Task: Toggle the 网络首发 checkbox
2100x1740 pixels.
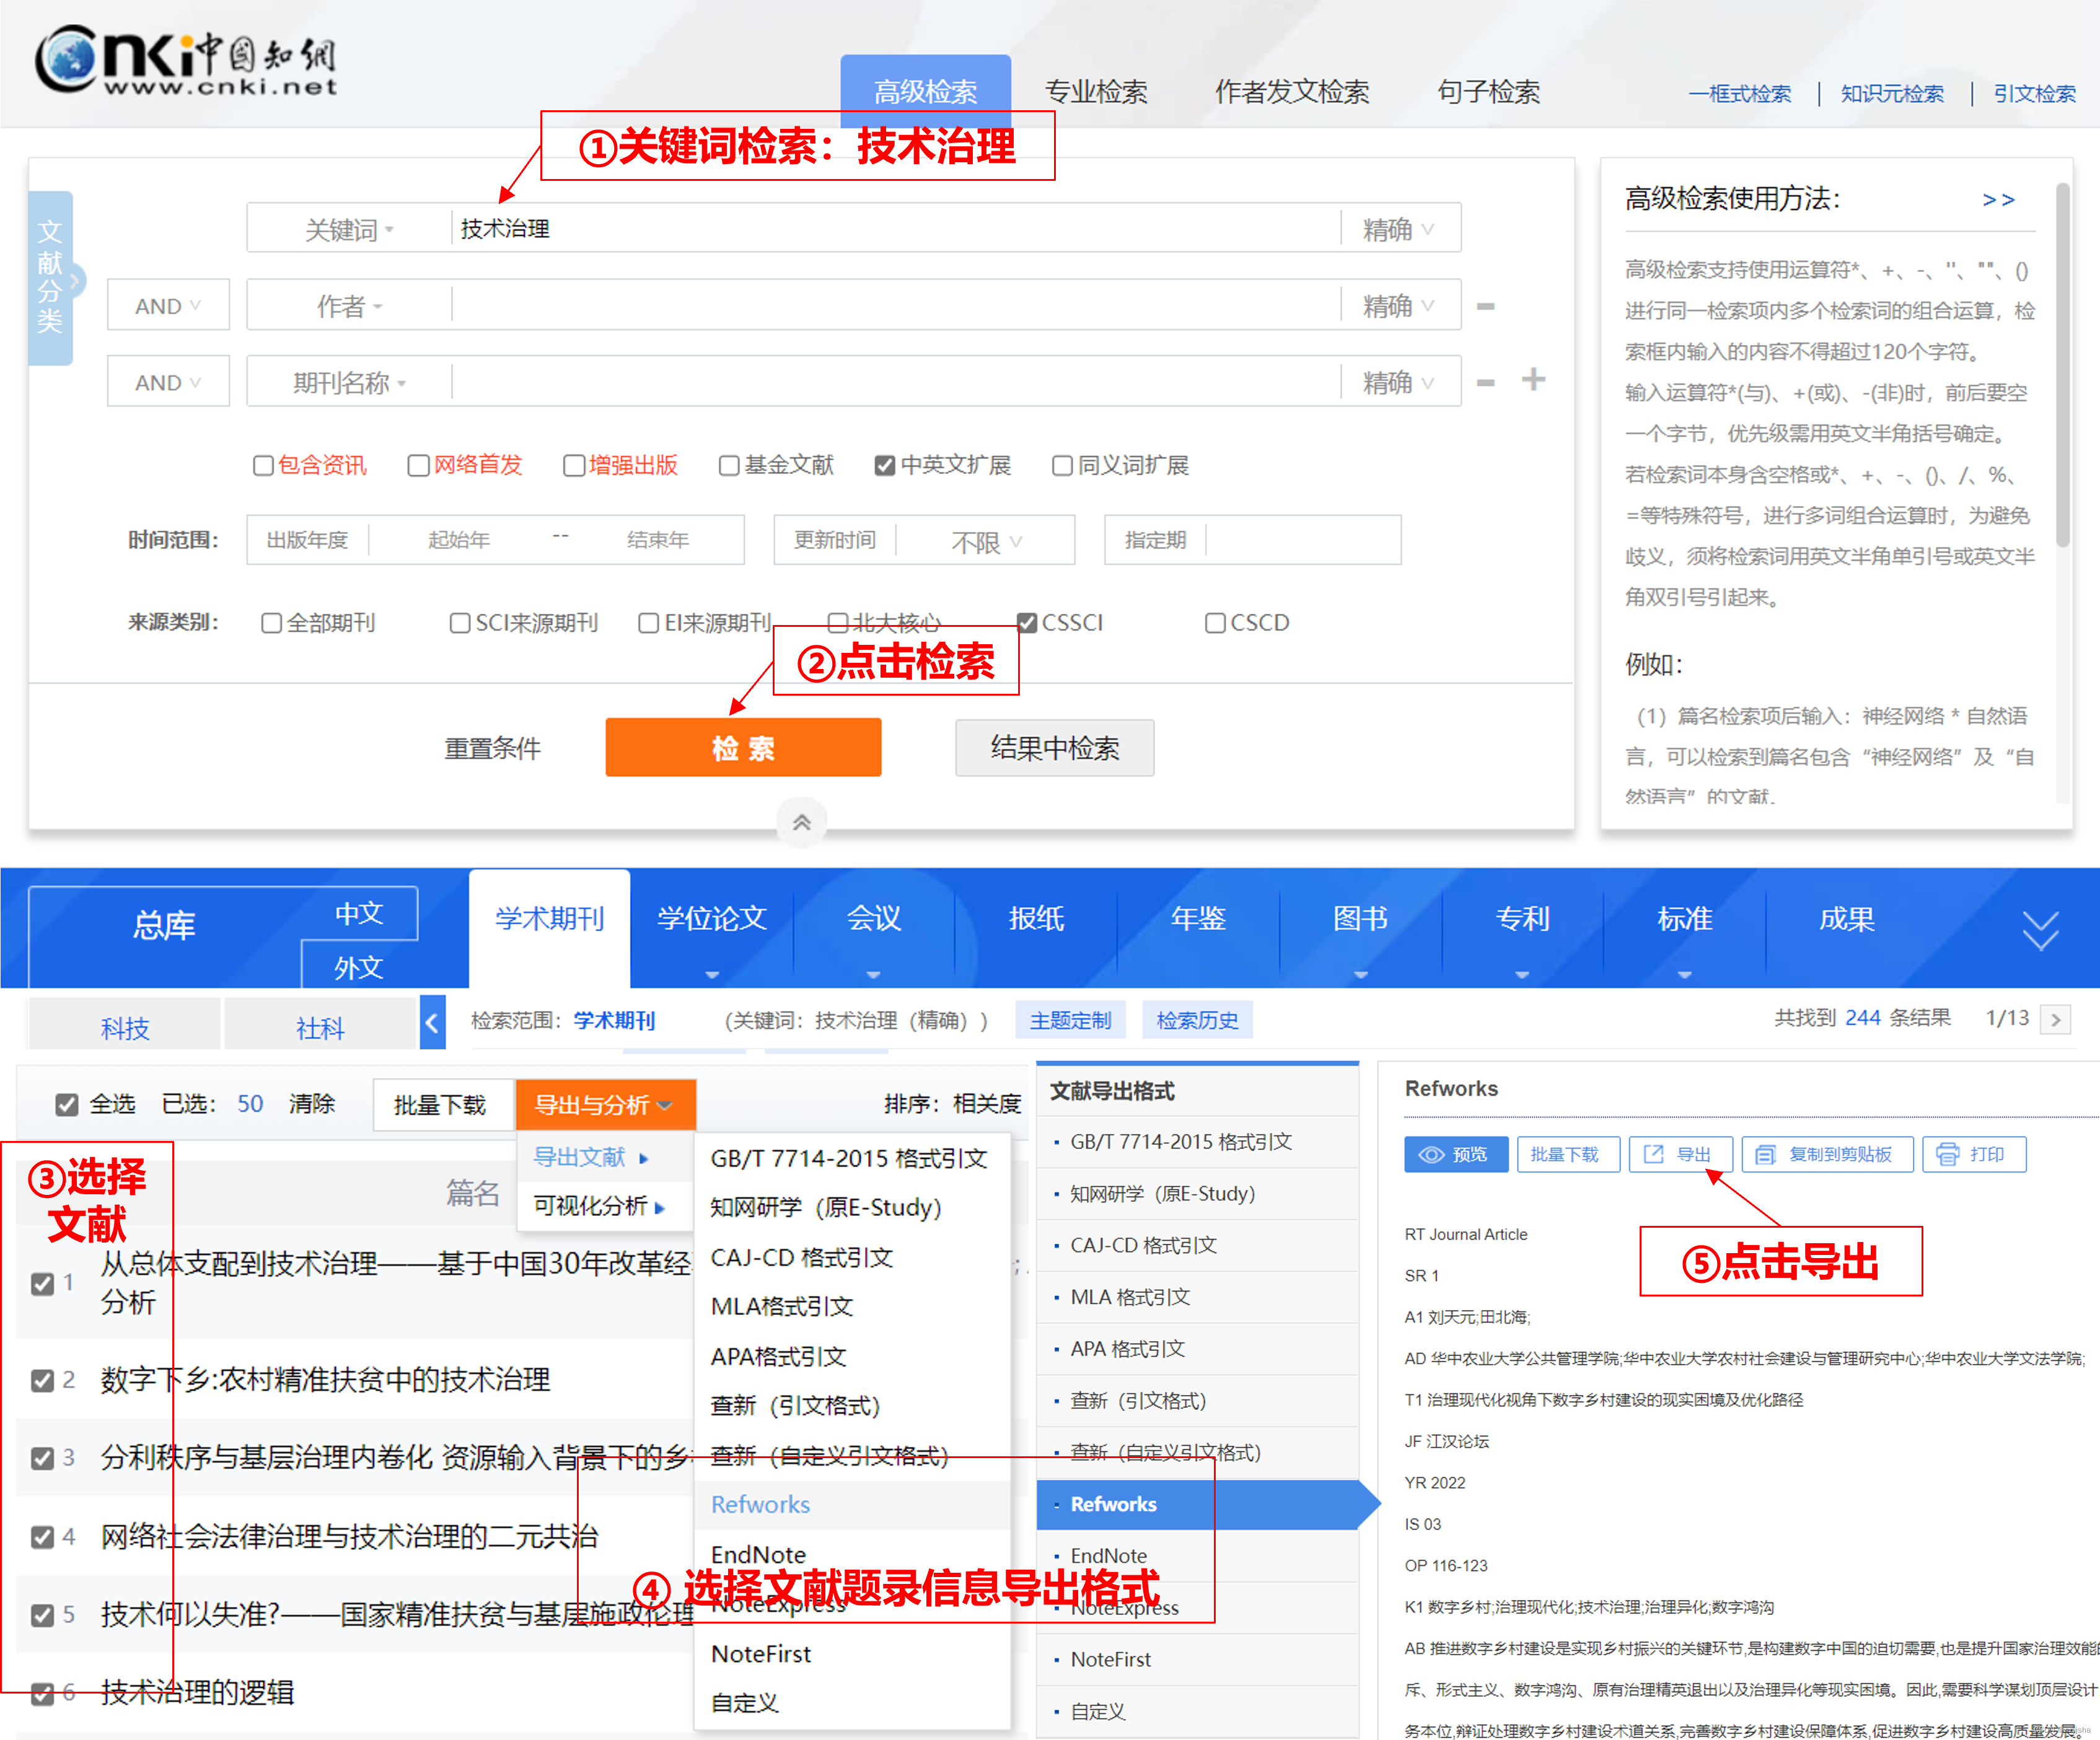Action: 418,466
